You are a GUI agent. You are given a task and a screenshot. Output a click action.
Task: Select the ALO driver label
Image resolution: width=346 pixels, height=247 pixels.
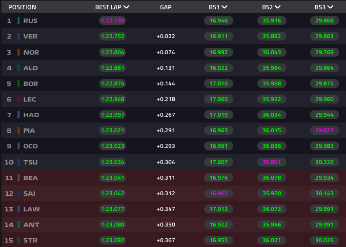(30, 68)
